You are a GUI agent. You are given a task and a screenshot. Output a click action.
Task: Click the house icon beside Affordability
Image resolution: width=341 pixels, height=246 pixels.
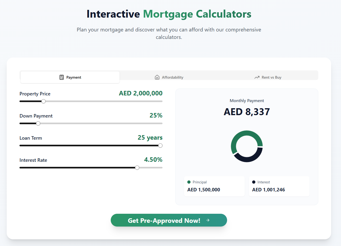pyautogui.click(x=157, y=77)
